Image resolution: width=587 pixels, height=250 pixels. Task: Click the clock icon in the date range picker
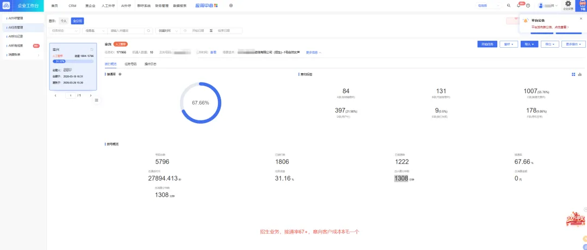pos(185,31)
